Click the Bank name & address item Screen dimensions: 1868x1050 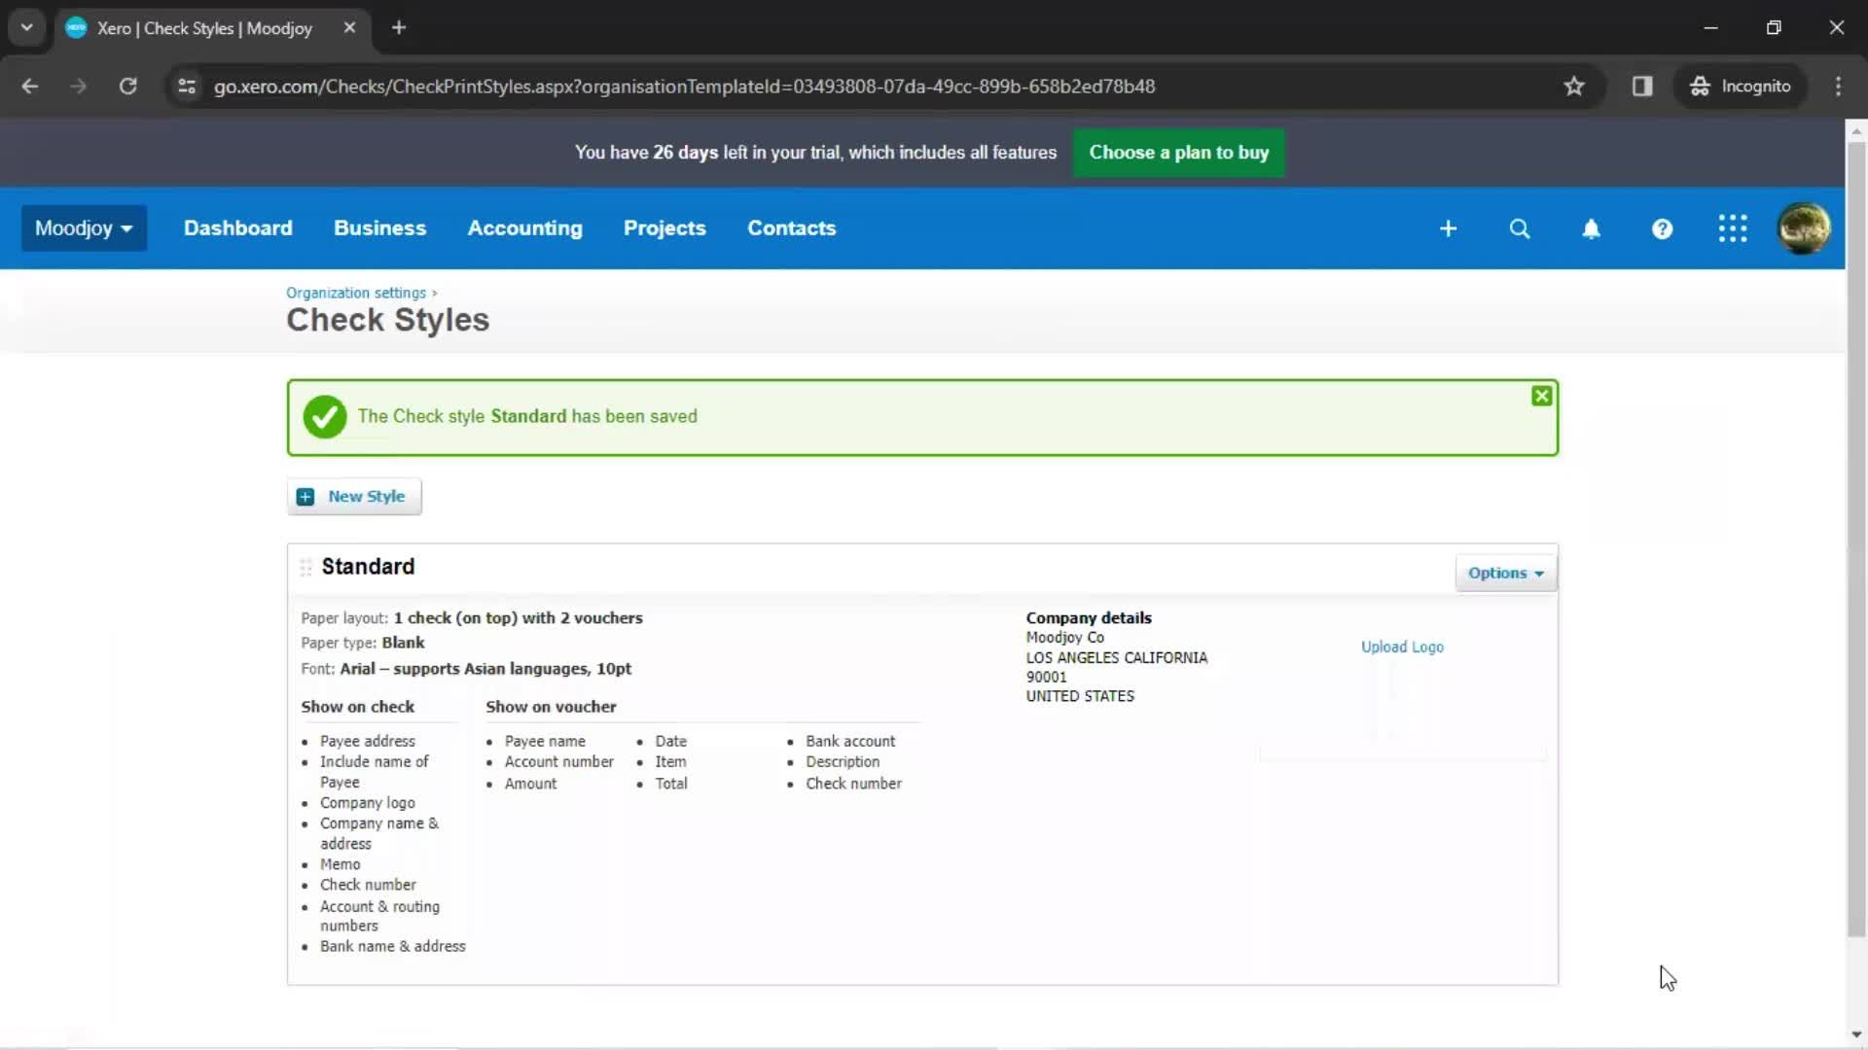pos(393,947)
